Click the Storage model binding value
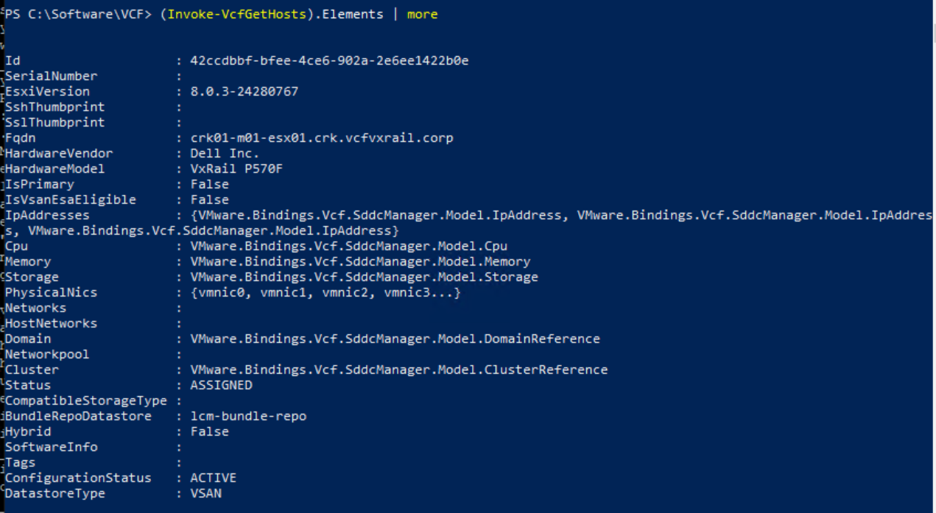Image resolution: width=936 pixels, height=513 pixels. point(364,277)
